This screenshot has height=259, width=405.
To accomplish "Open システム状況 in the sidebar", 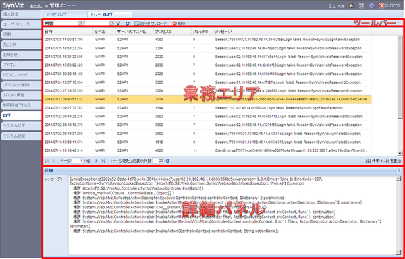I will 21,125.
